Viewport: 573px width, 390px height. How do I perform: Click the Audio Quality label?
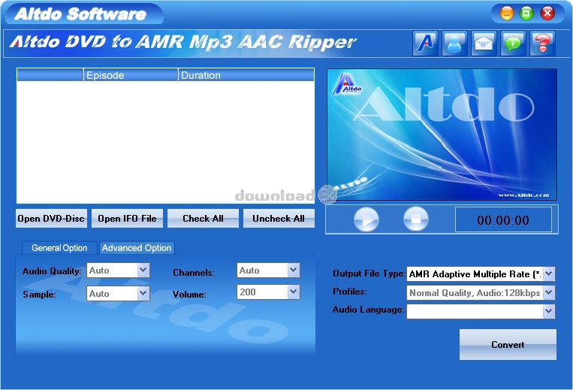(x=52, y=271)
